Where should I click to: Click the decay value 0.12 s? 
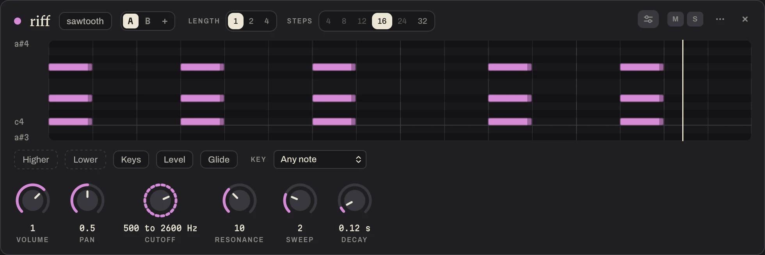pyautogui.click(x=354, y=228)
